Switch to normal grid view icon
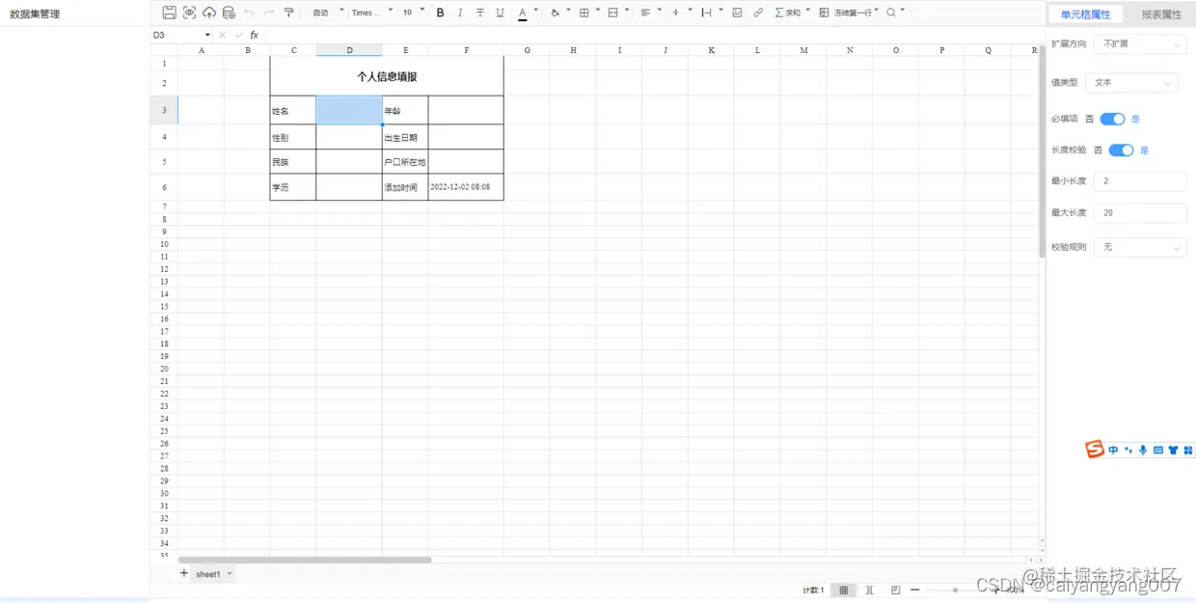 pyautogui.click(x=844, y=590)
